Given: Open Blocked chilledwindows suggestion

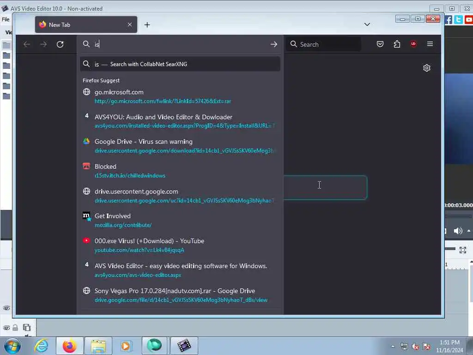Looking at the screenshot, I should (x=180, y=171).
